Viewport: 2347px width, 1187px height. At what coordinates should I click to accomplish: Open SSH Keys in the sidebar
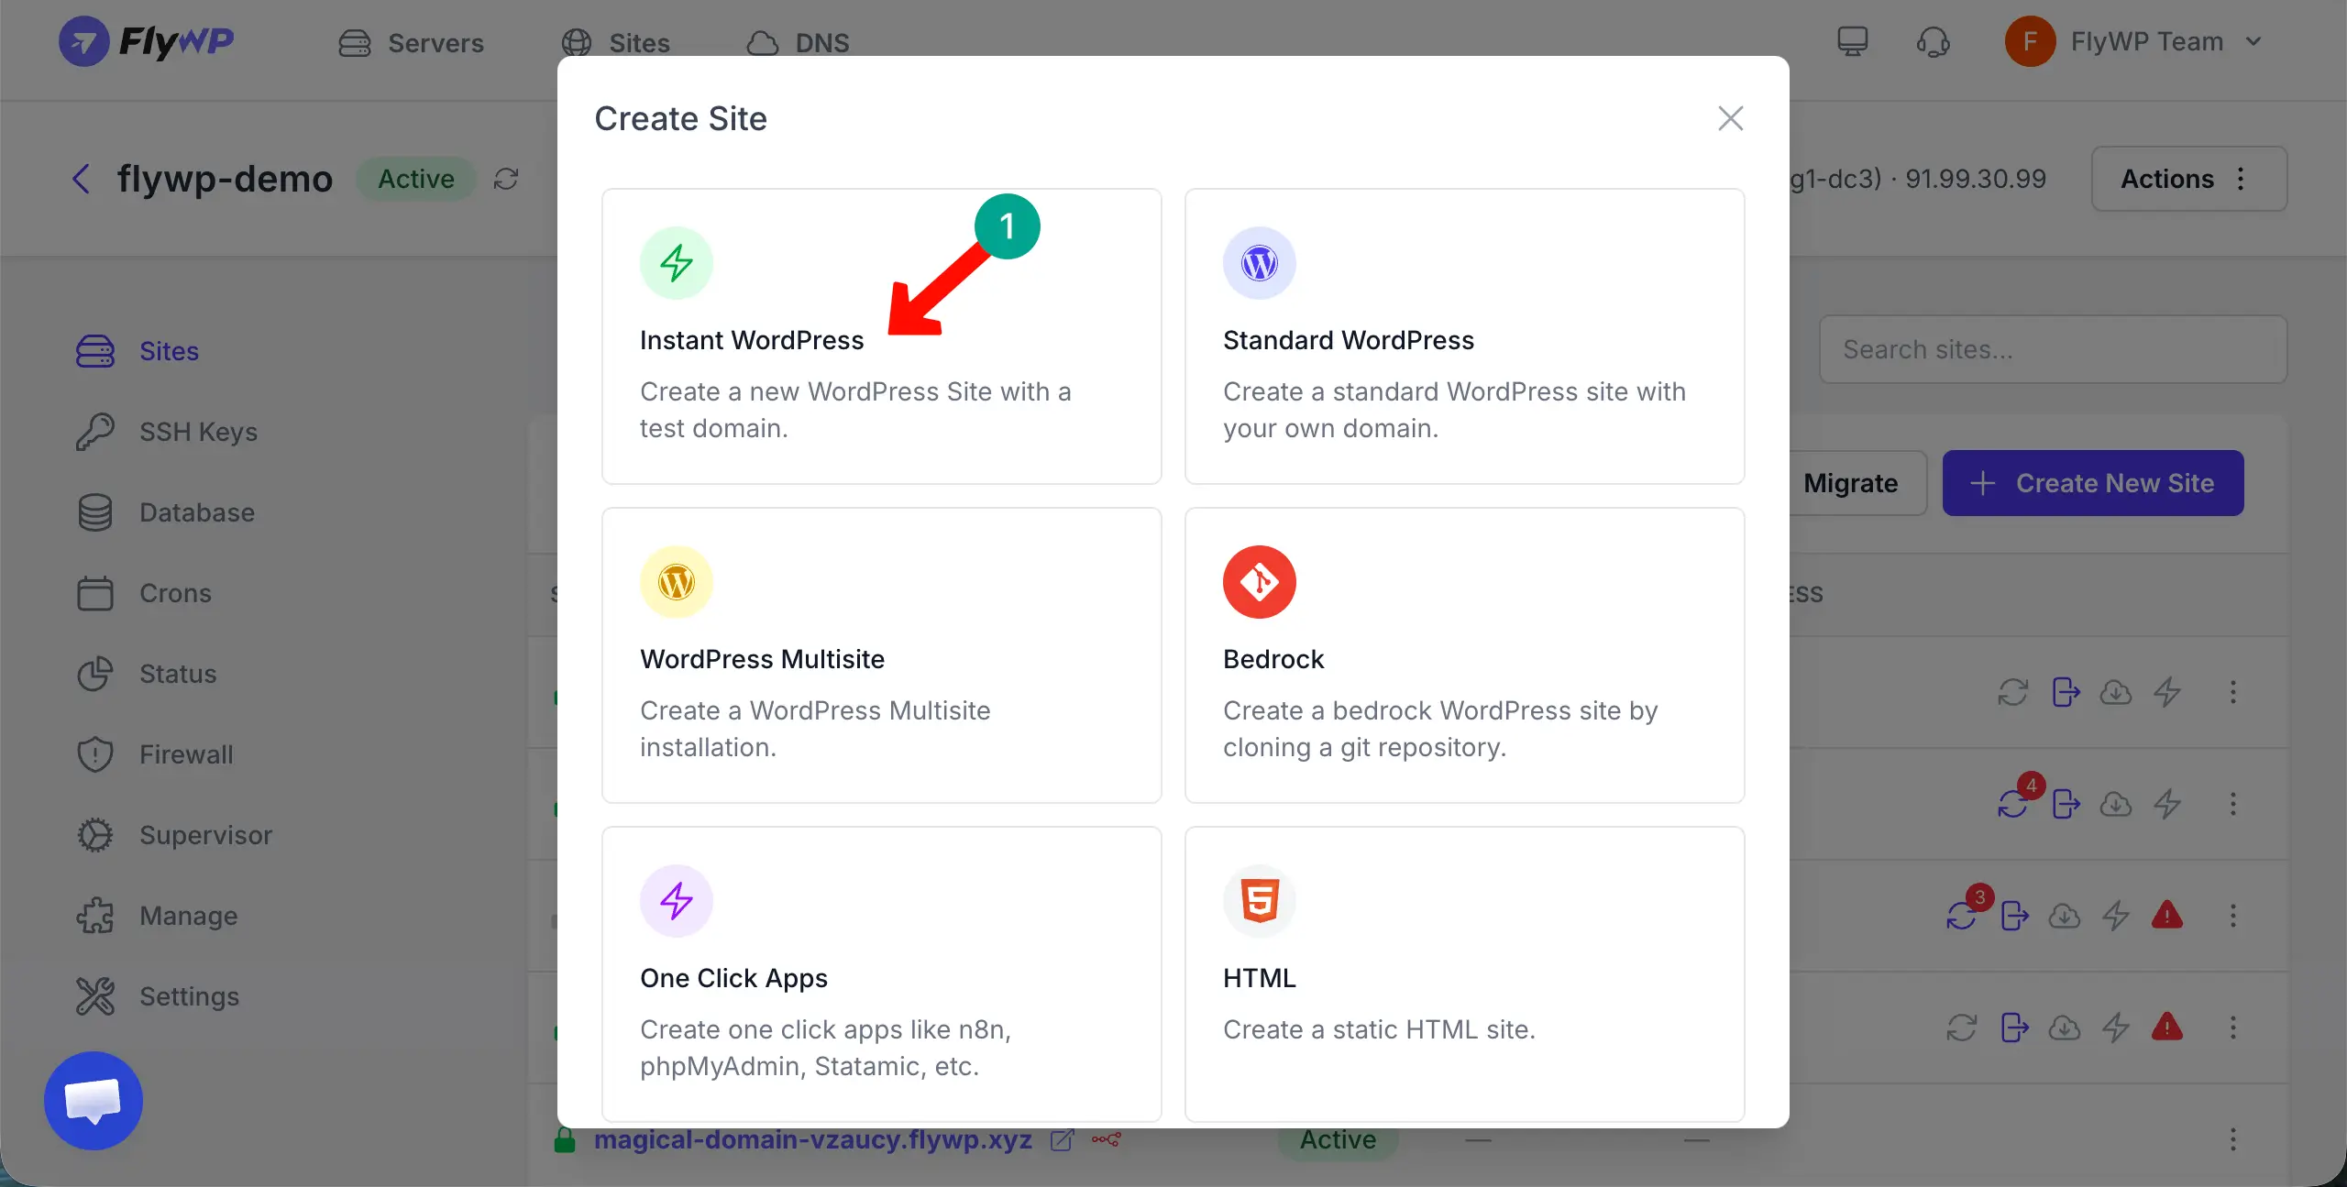pos(167,432)
